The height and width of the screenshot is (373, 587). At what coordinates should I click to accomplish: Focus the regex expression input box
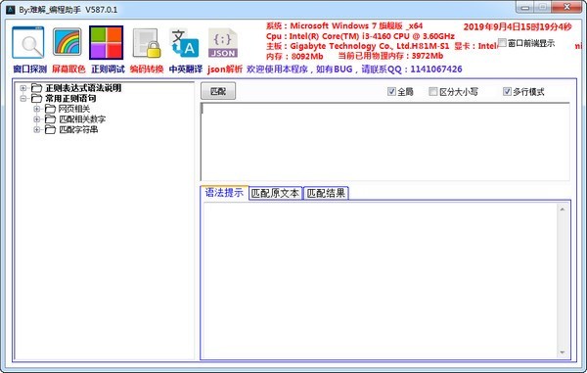[385, 142]
